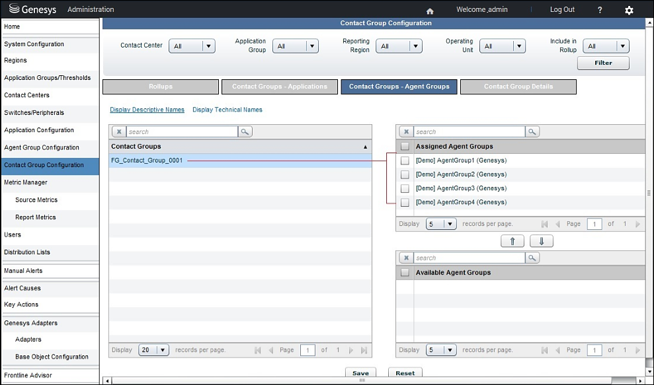Image resolution: width=654 pixels, height=385 pixels.
Task: Click Display Technical Names link
Action: click(x=227, y=110)
